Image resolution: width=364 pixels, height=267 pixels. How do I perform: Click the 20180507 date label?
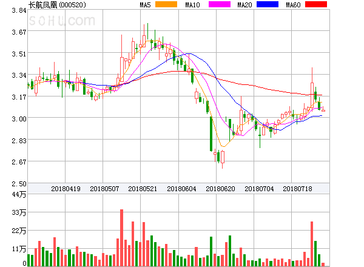click(x=104, y=189)
